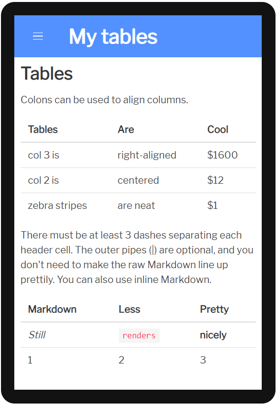277x406 pixels.
Task: Click the italic 'Still' cell
Action: click(37, 335)
